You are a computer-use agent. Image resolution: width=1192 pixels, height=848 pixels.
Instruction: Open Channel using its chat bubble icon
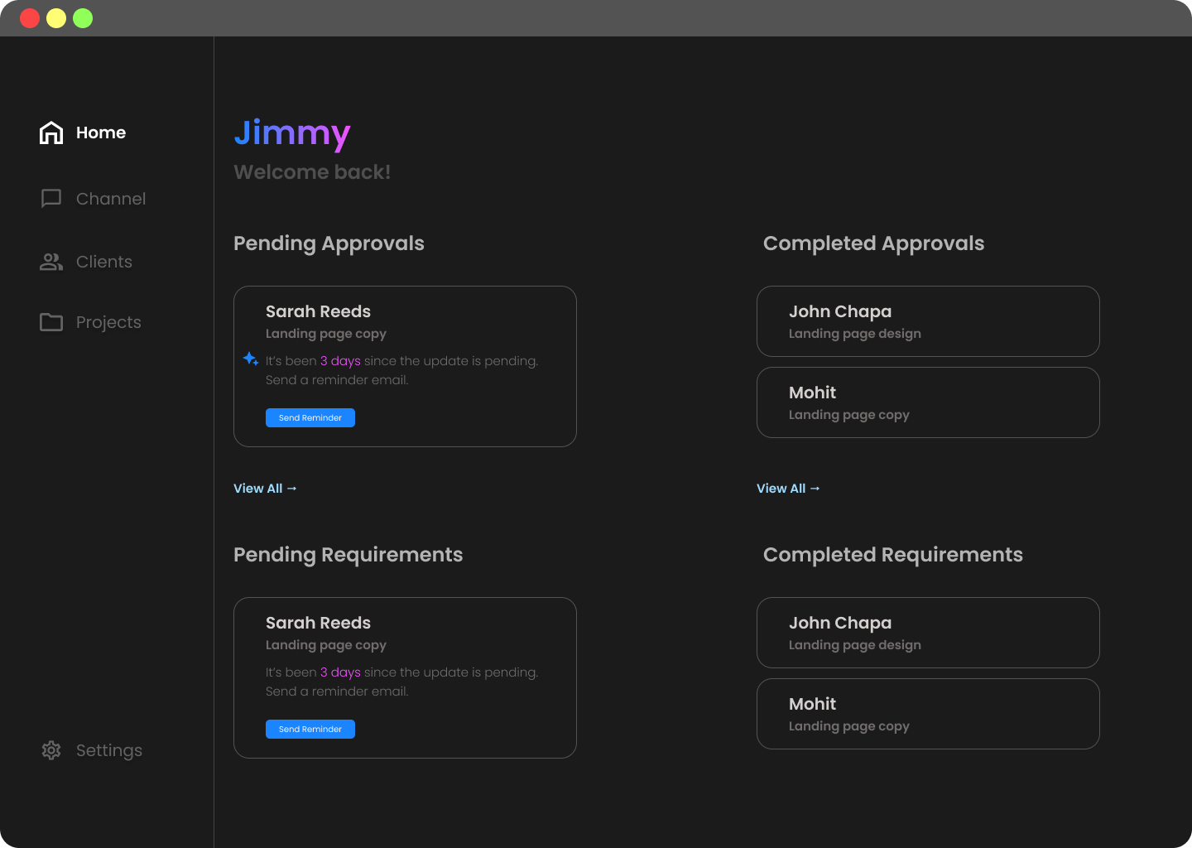coord(50,198)
